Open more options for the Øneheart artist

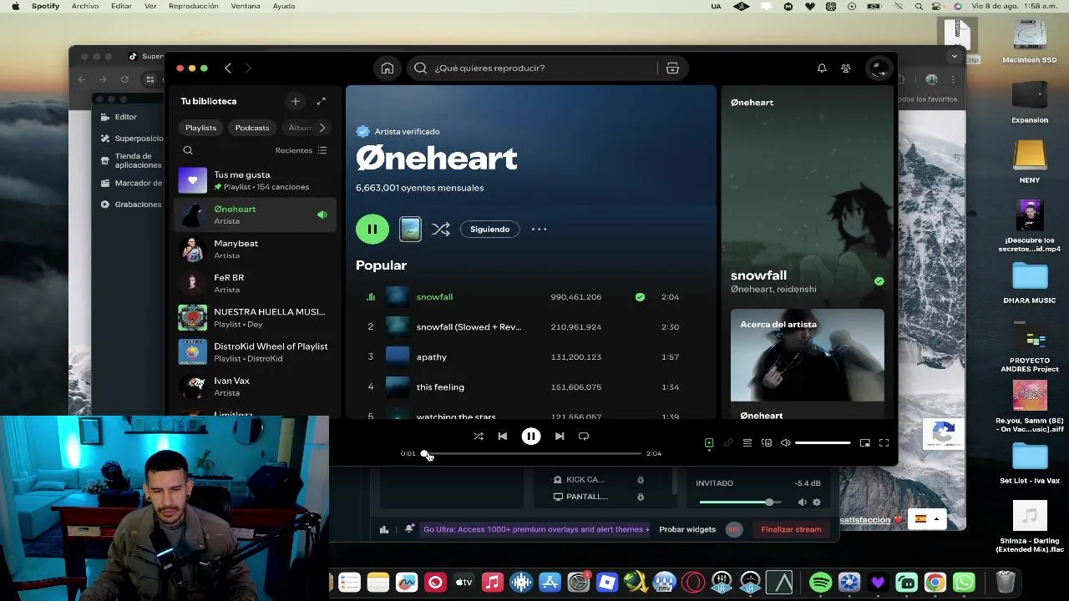[540, 229]
